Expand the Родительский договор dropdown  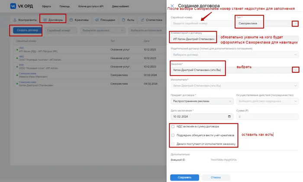[x=235, y=55]
